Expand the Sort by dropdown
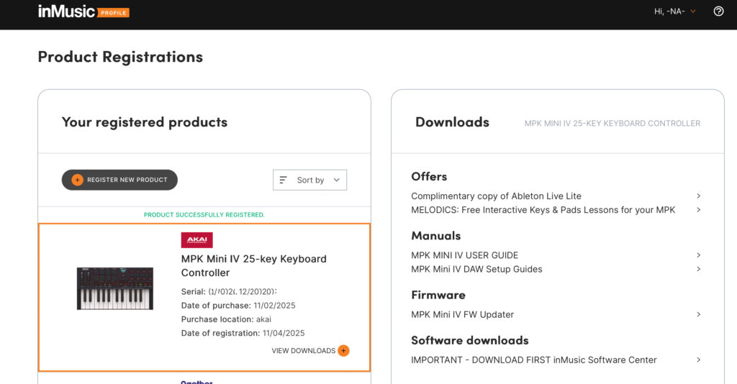This screenshot has width=737, height=384. tap(310, 180)
